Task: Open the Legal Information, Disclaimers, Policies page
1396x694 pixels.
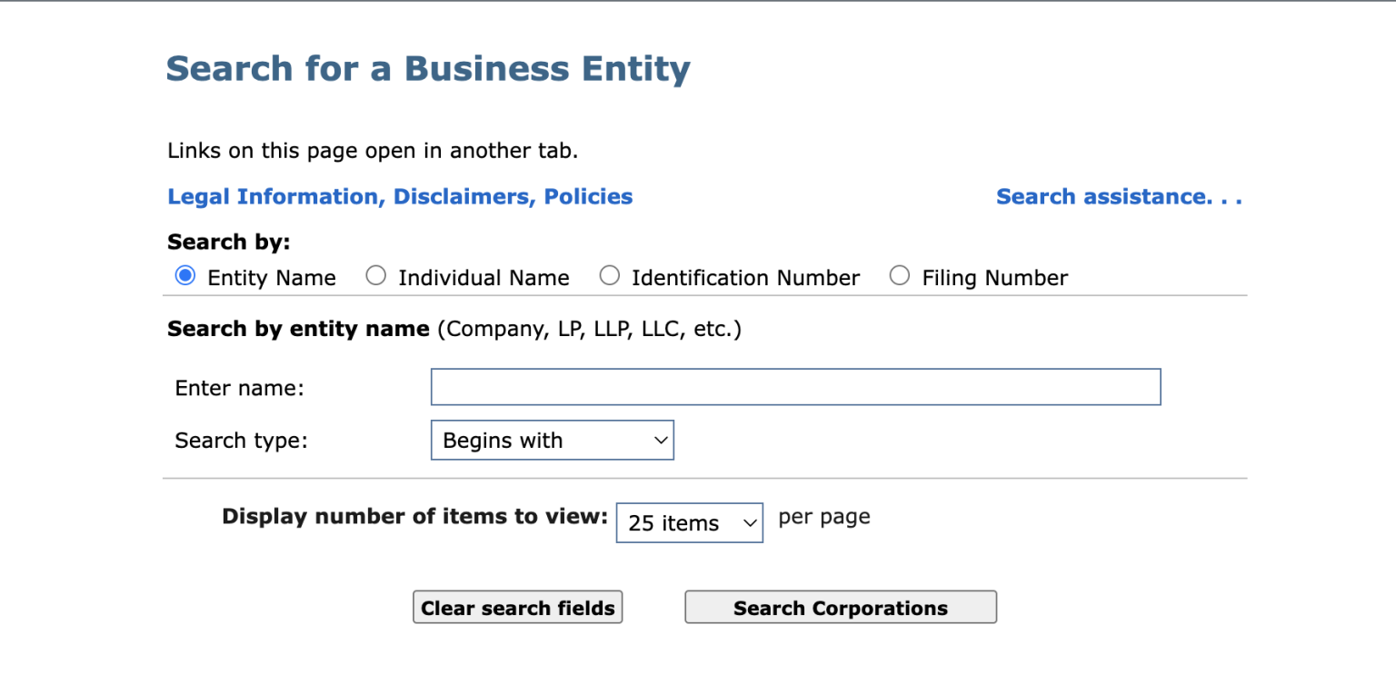Action: pos(398,196)
